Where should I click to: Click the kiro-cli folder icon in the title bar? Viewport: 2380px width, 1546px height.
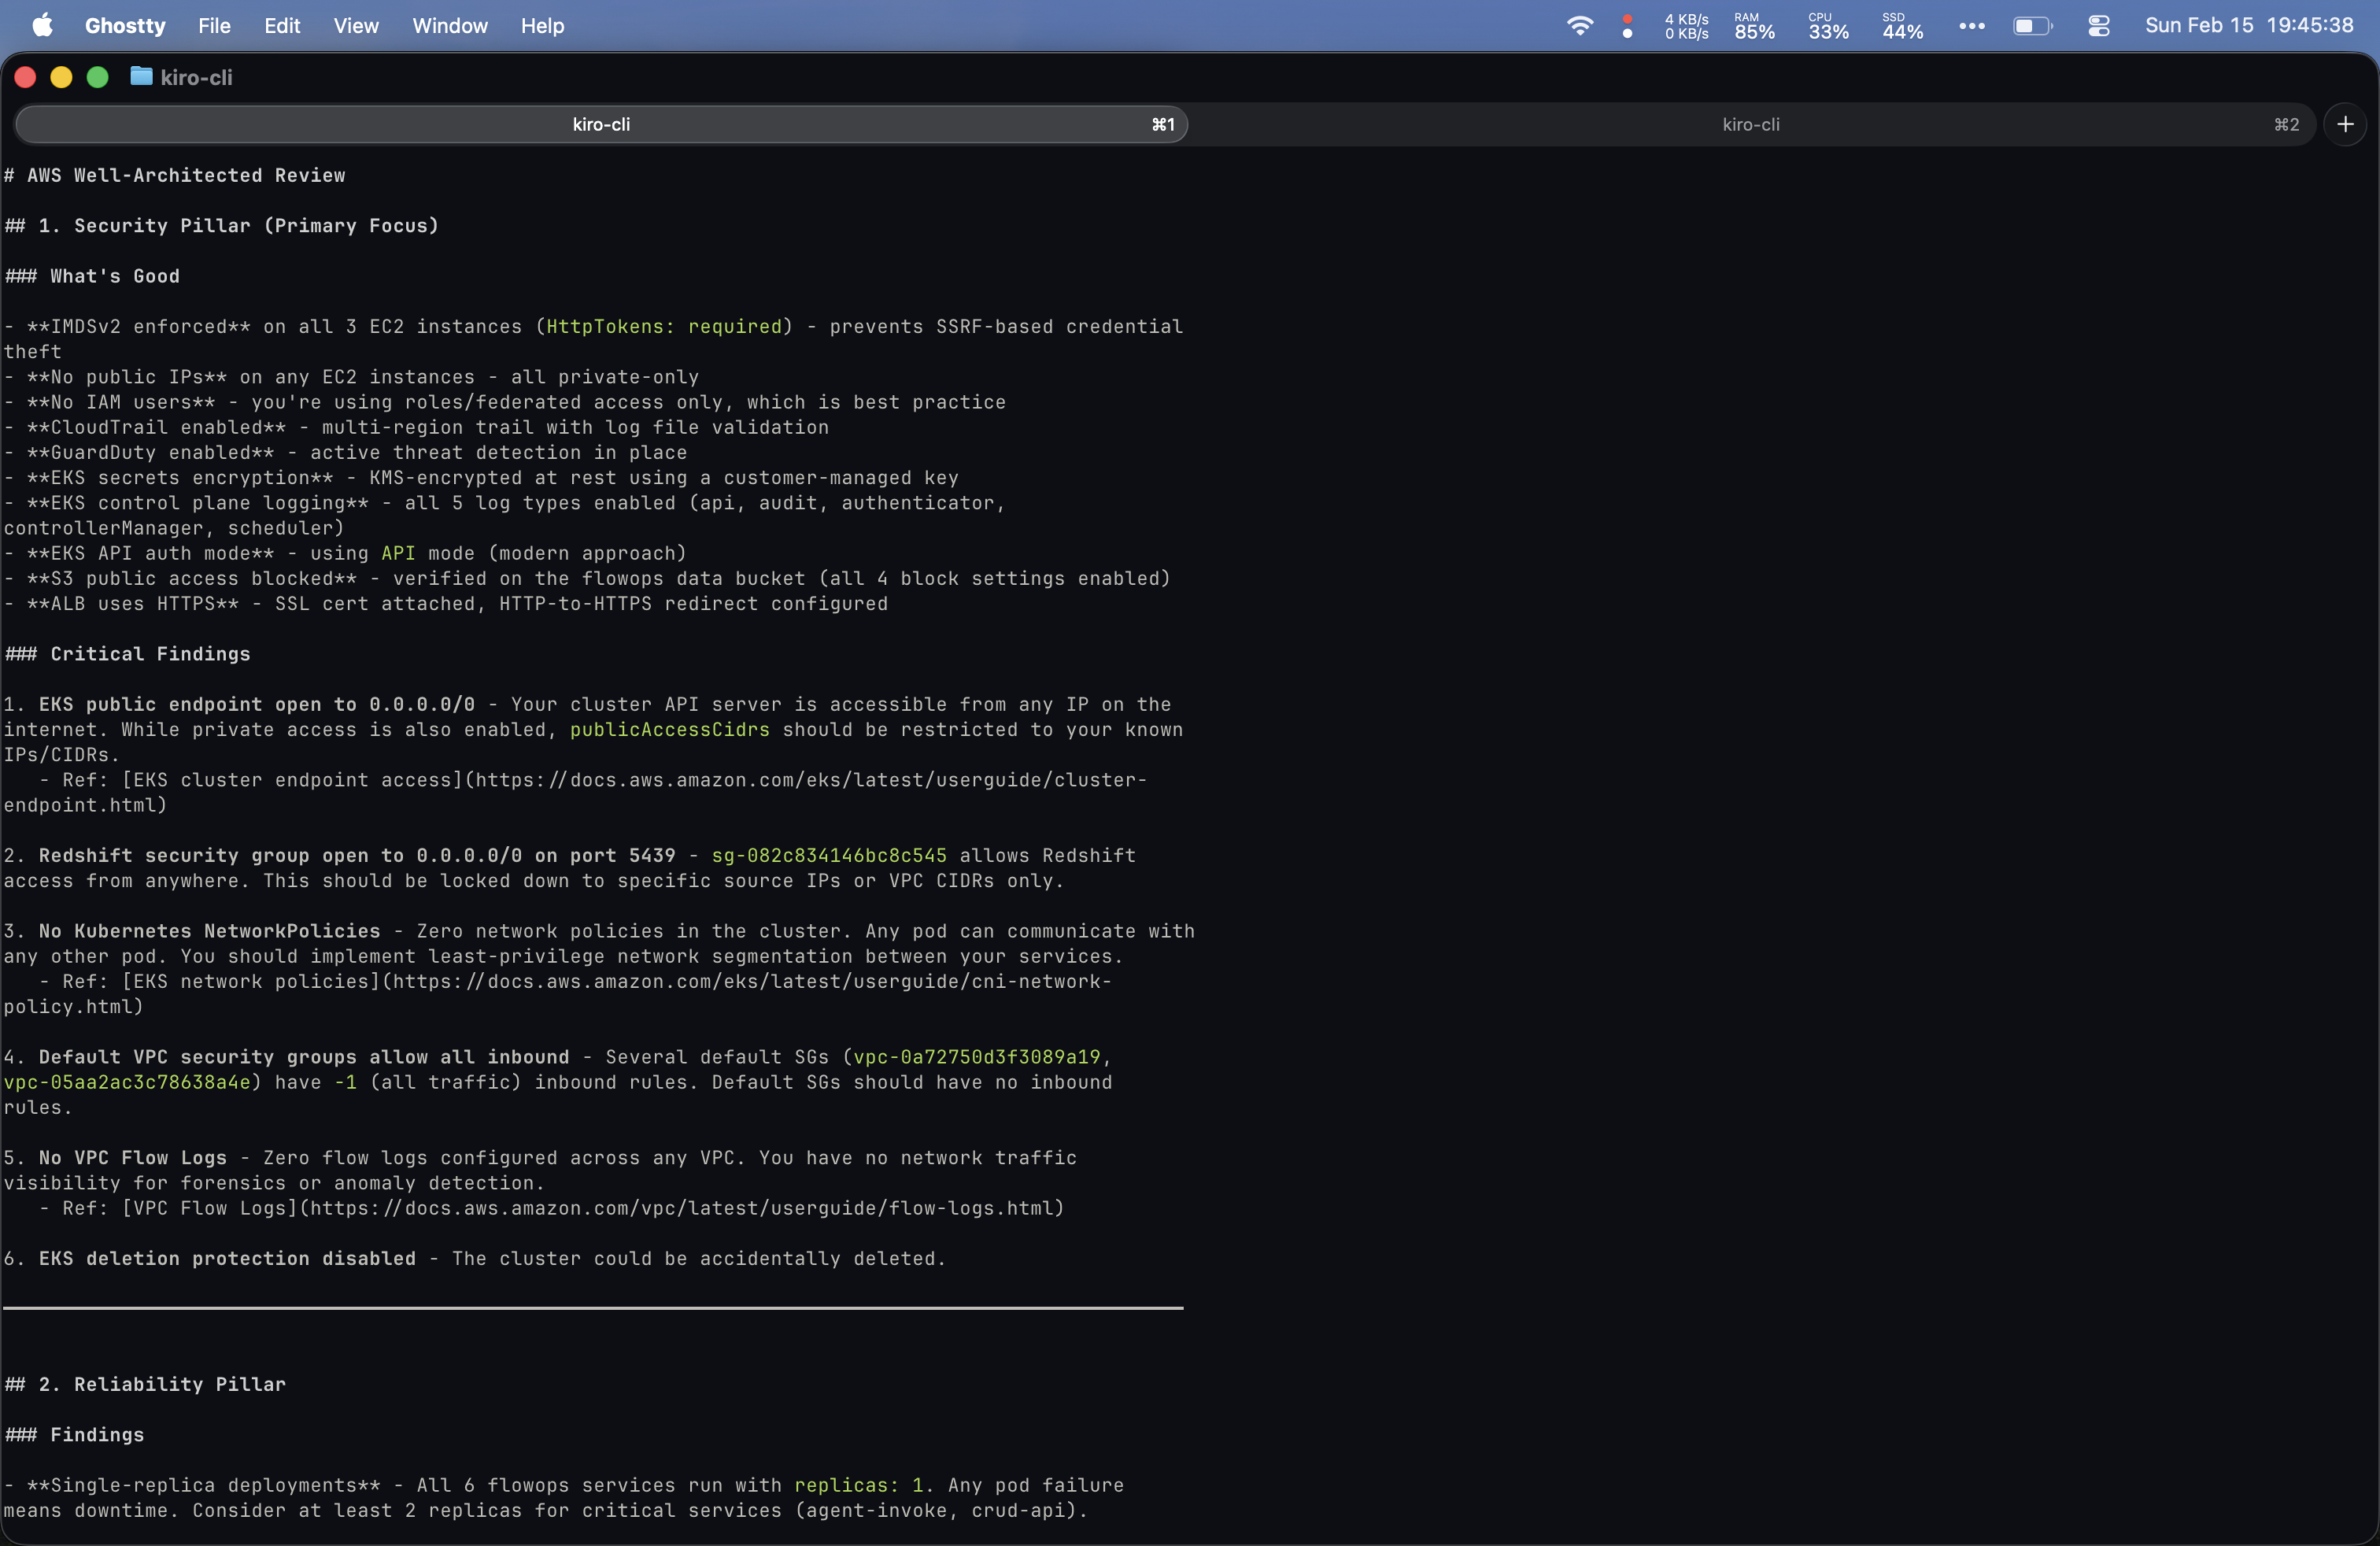pyautogui.click(x=141, y=77)
